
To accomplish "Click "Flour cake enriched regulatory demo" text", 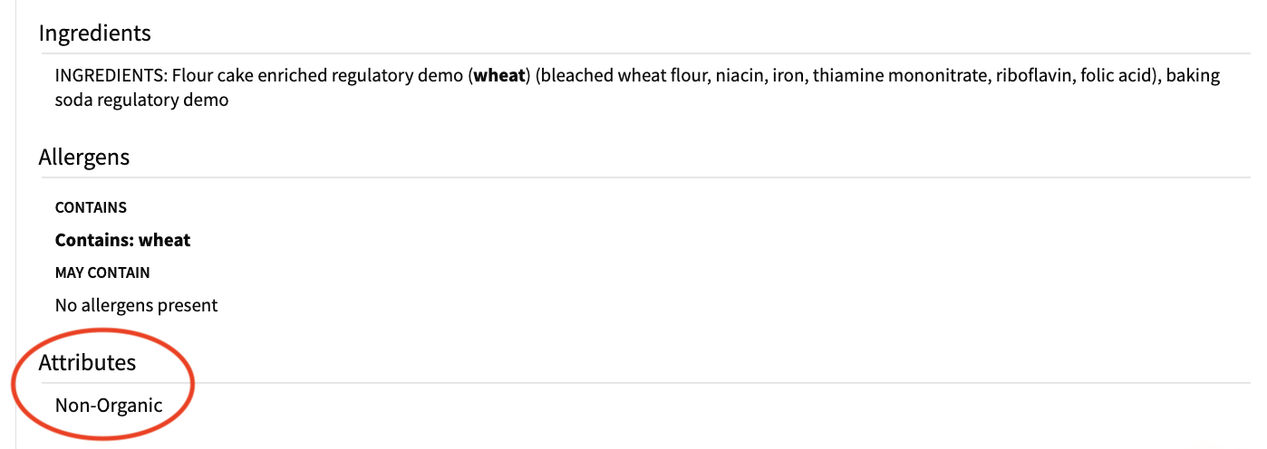I will tap(316, 76).
